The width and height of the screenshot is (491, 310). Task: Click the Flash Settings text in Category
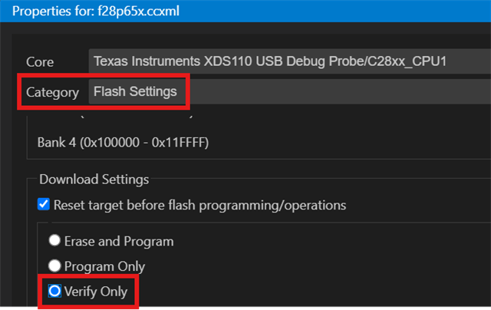pos(135,92)
